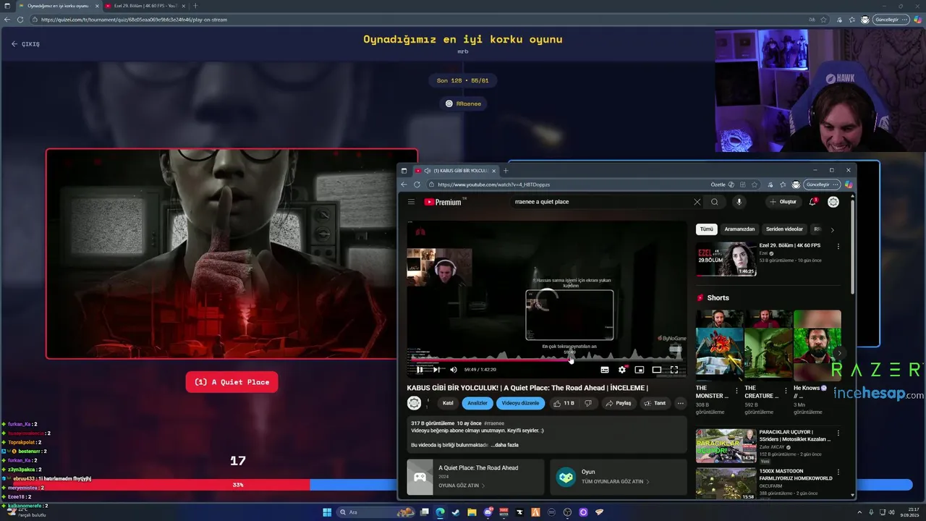Seek on the YouTube video progress bar
This screenshot has width=926, height=521.
(x=546, y=360)
